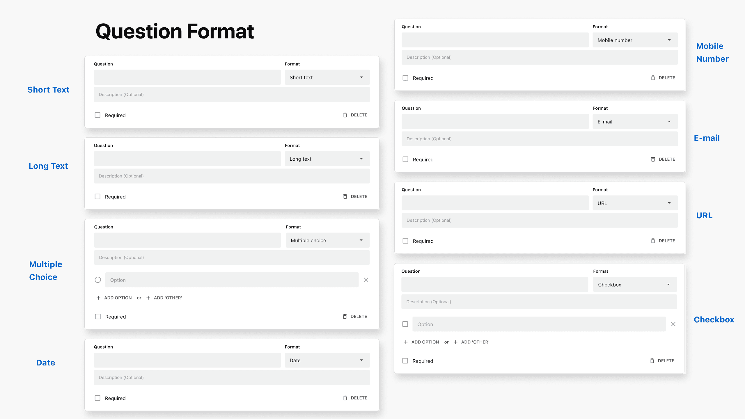Click trash icon in Date card

point(345,398)
